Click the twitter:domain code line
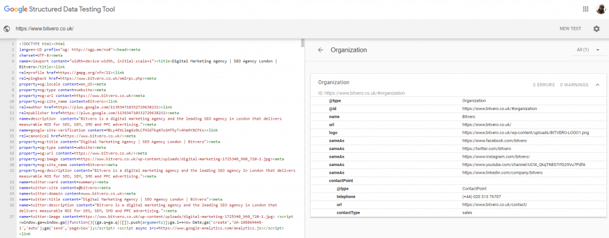This screenshot has height=238, width=609. [x=77, y=193]
